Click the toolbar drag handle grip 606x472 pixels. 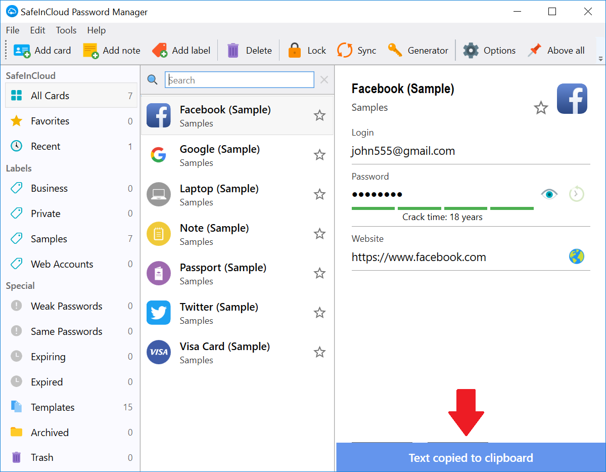[x=6, y=50]
